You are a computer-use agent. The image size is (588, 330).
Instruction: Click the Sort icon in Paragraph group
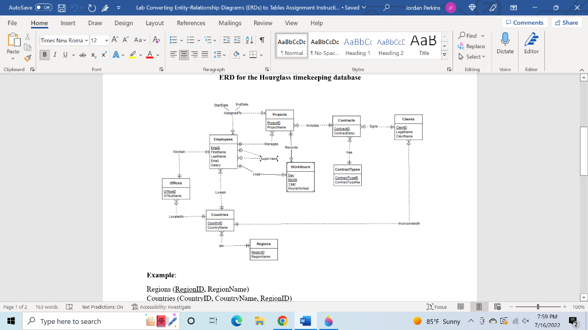click(249, 40)
